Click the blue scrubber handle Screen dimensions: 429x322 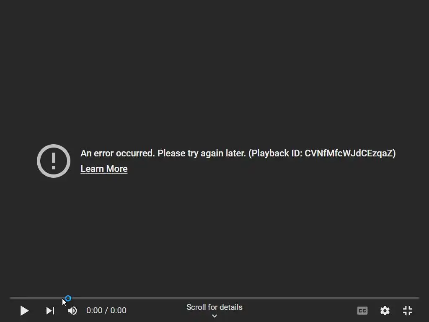(68, 299)
